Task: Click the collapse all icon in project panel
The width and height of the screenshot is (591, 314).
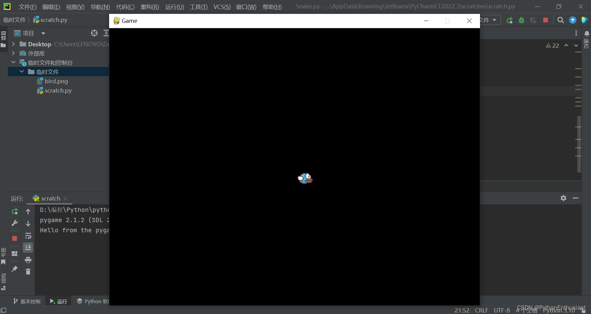Action: click(x=106, y=33)
